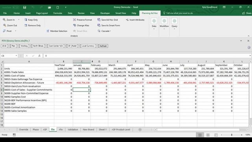The width and height of the screenshot is (252, 142).
Task: Click the Share button
Action: (247, 13)
